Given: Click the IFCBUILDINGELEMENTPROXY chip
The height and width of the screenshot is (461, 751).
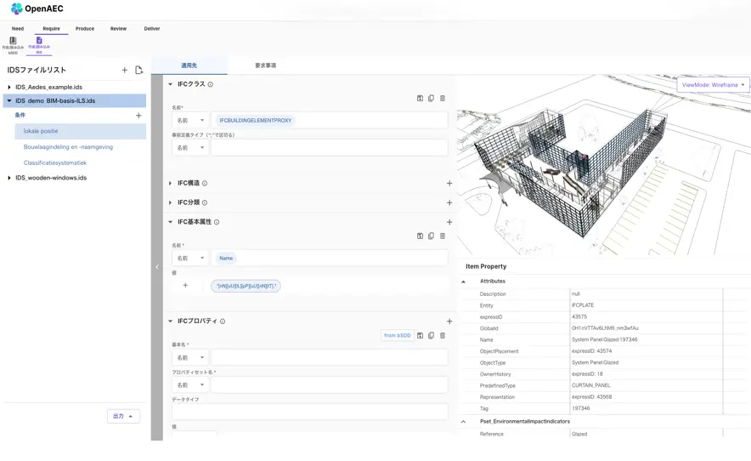Looking at the screenshot, I should point(255,121).
